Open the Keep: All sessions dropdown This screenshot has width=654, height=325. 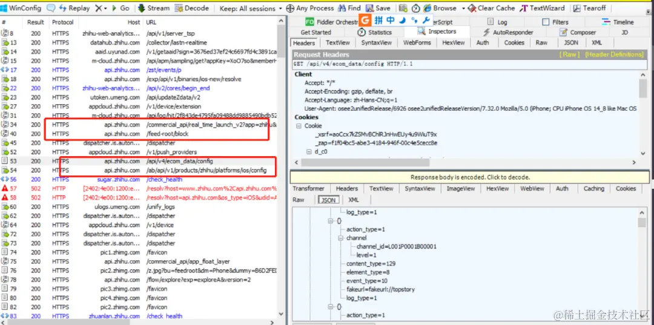[251, 8]
